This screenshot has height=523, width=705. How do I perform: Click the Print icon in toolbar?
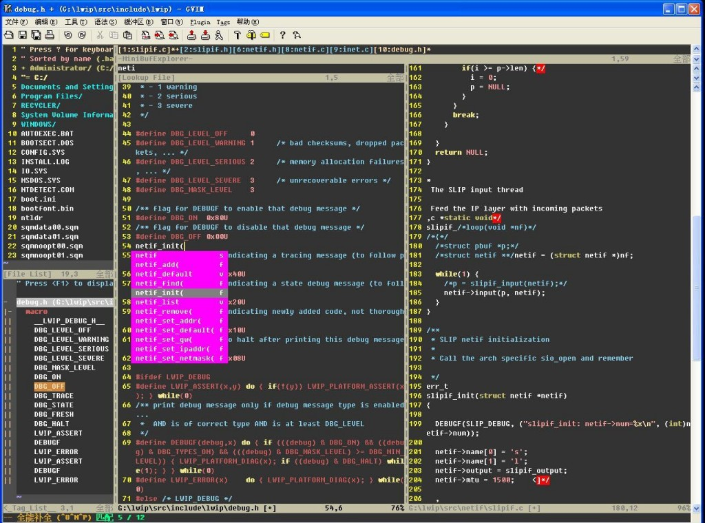(x=50, y=34)
